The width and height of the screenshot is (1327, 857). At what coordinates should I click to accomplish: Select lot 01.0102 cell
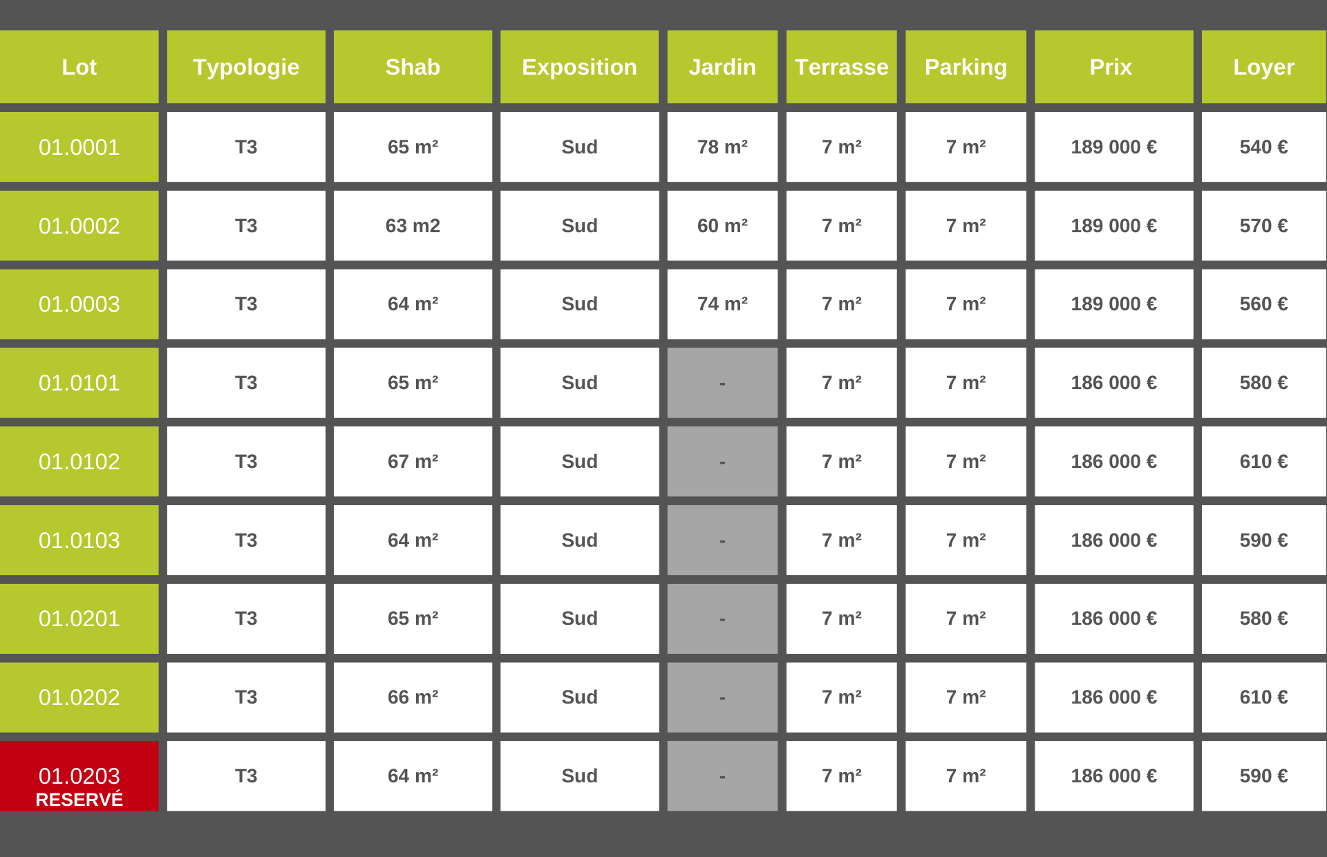tap(79, 462)
